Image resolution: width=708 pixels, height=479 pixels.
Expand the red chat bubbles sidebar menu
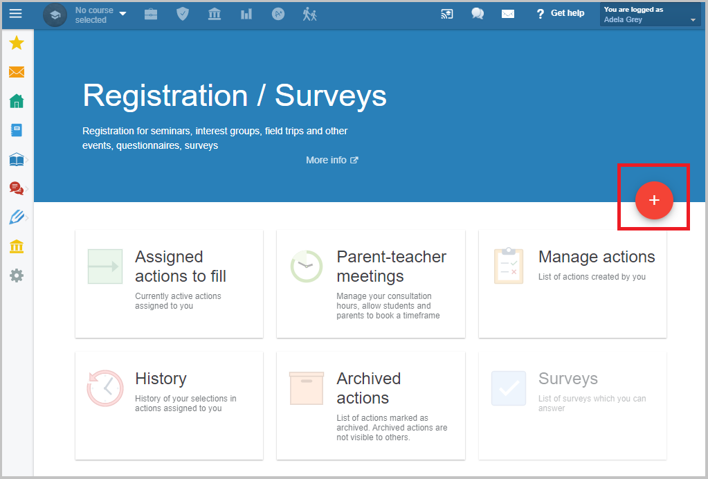tap(17, 188)
